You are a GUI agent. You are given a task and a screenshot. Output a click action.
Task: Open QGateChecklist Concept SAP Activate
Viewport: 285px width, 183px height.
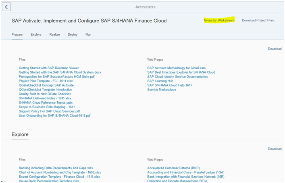(46, 85)
